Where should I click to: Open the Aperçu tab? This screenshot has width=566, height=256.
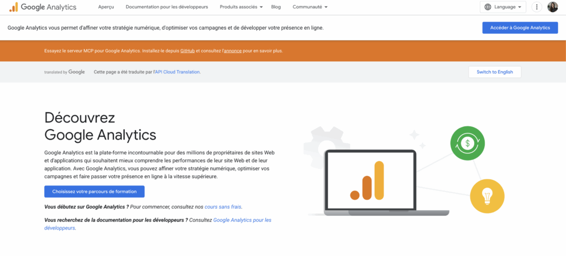tap(106, 7)
